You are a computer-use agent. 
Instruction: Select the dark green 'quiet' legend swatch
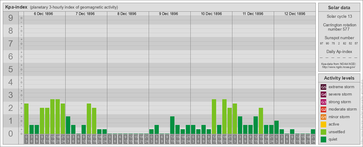point(323,139)
